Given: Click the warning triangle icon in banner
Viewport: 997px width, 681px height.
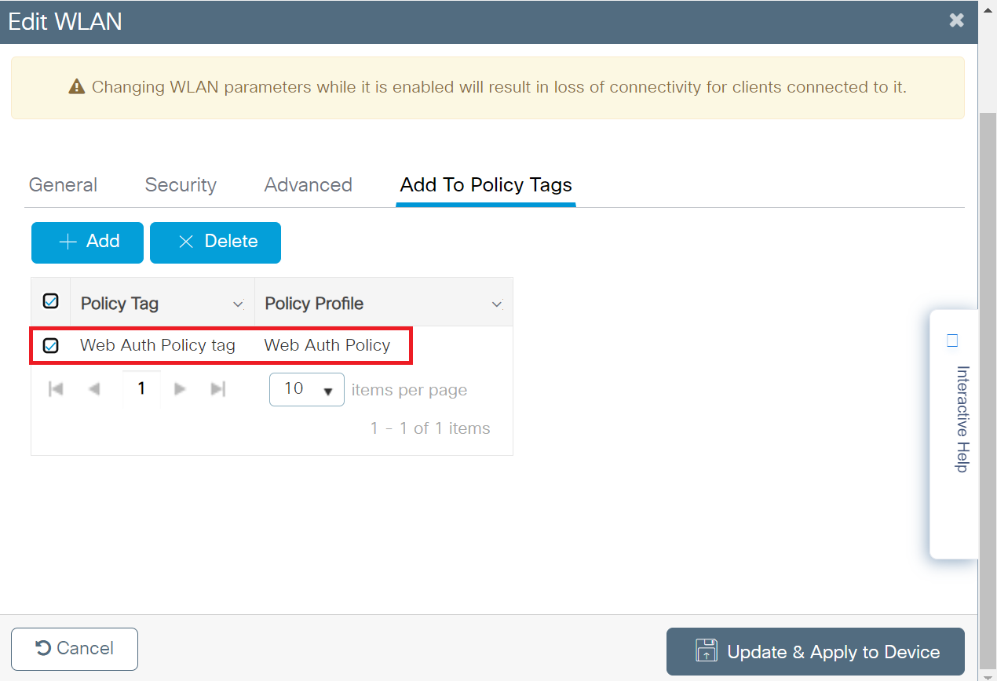Looking at the screenshot, I should pos(77,87).
